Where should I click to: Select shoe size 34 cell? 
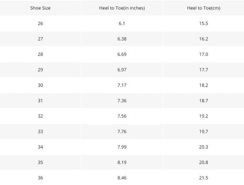point(40,147)
